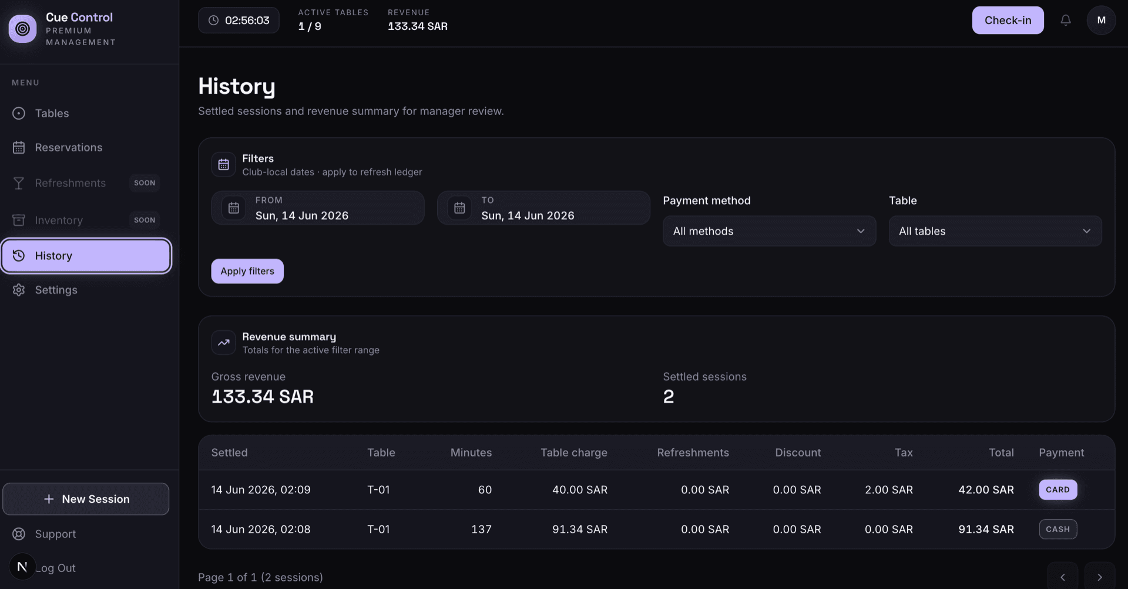1128x589 pixels.
Task: Click the TO date calendar icon
Action: pyautogui.click(x=459, y=208)
